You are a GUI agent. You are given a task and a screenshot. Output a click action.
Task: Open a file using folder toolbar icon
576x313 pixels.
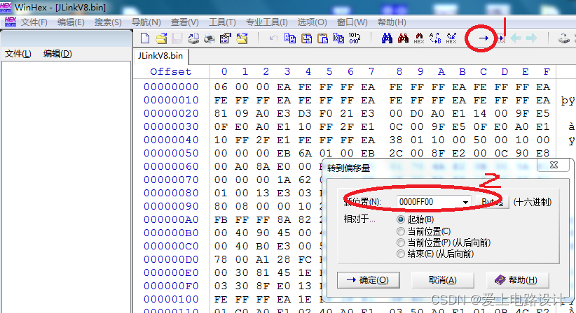(161, 38)
